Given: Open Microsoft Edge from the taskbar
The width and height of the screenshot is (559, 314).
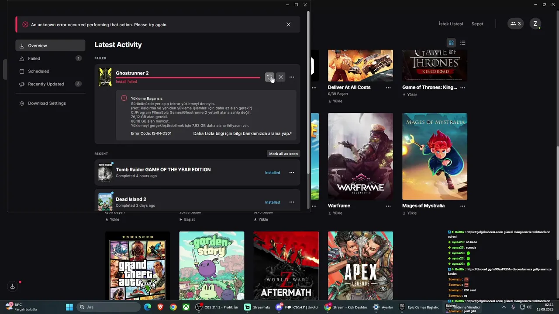Looking at the screenshot, I should [148, 307].
